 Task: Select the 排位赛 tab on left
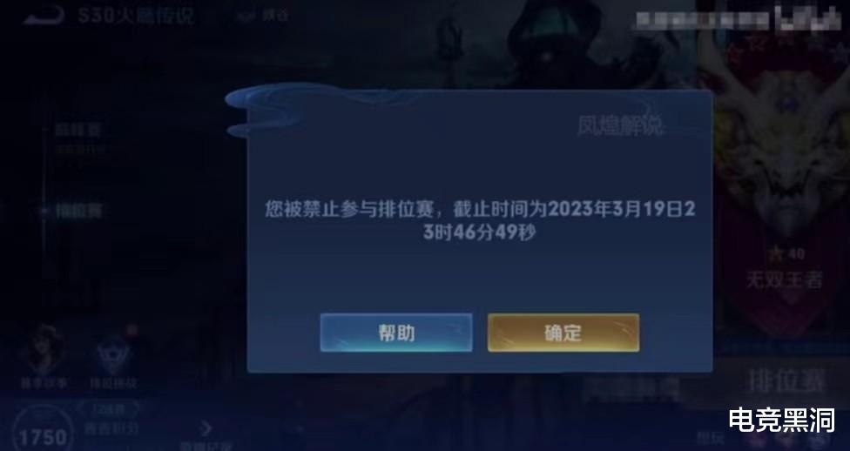(79, 211)
